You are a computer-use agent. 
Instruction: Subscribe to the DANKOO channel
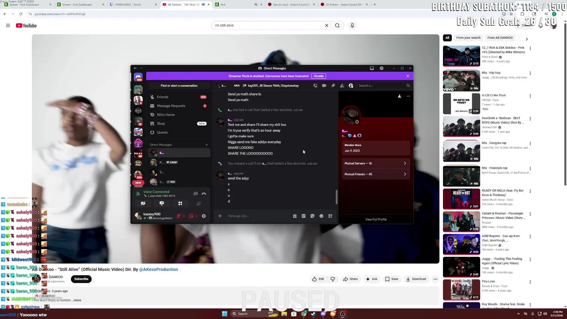click(81, 279)
